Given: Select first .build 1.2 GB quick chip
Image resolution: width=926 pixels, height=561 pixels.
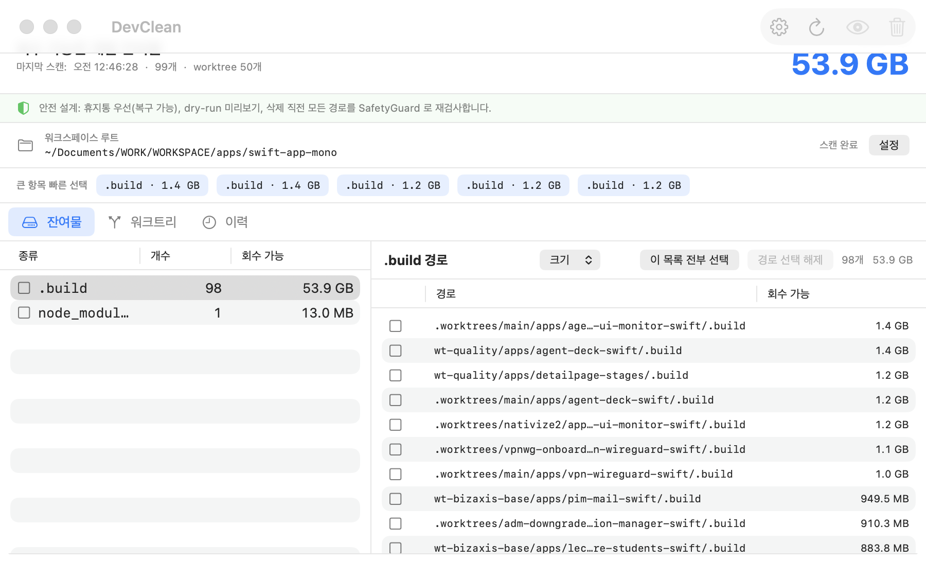Looking at the screenshot, I should coord(393,185).
